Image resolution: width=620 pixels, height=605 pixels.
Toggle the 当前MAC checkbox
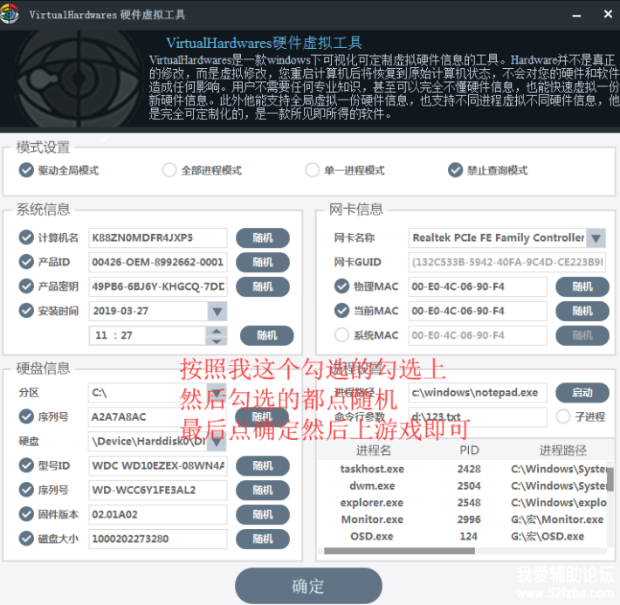coord(341,311)
